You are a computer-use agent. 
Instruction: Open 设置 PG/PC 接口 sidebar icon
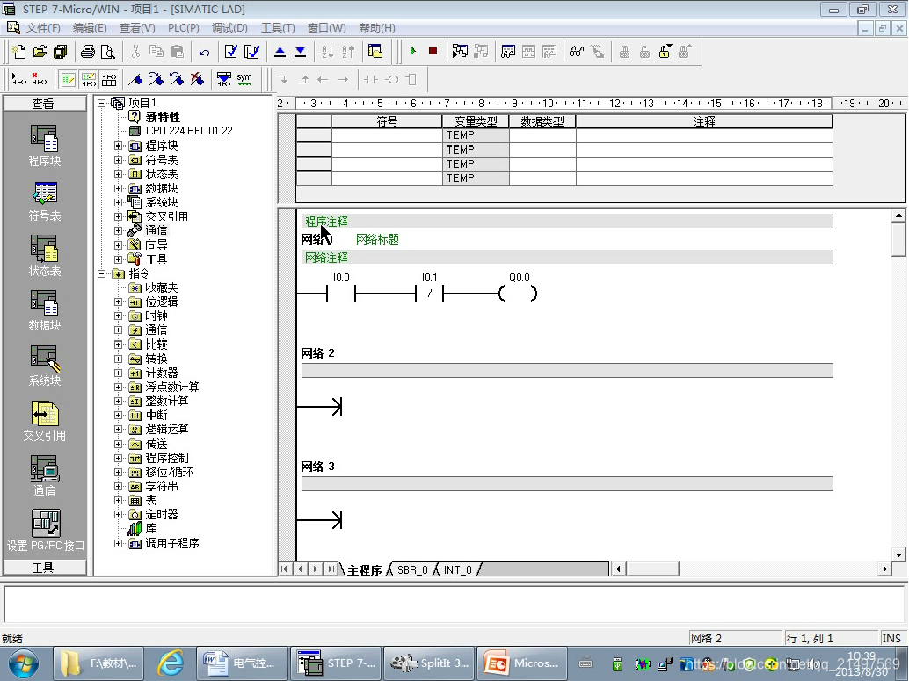point(45,531)
